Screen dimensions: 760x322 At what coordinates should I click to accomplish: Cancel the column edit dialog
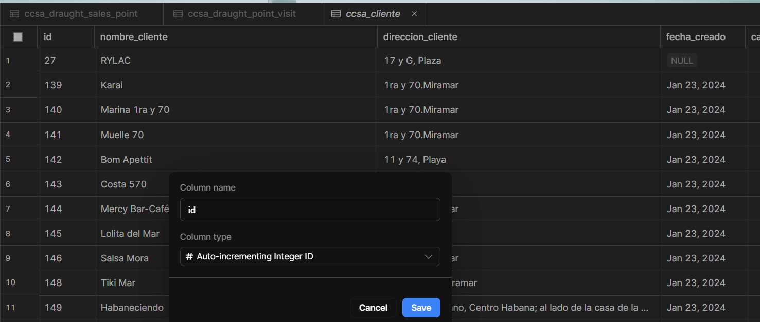point(373,308)
